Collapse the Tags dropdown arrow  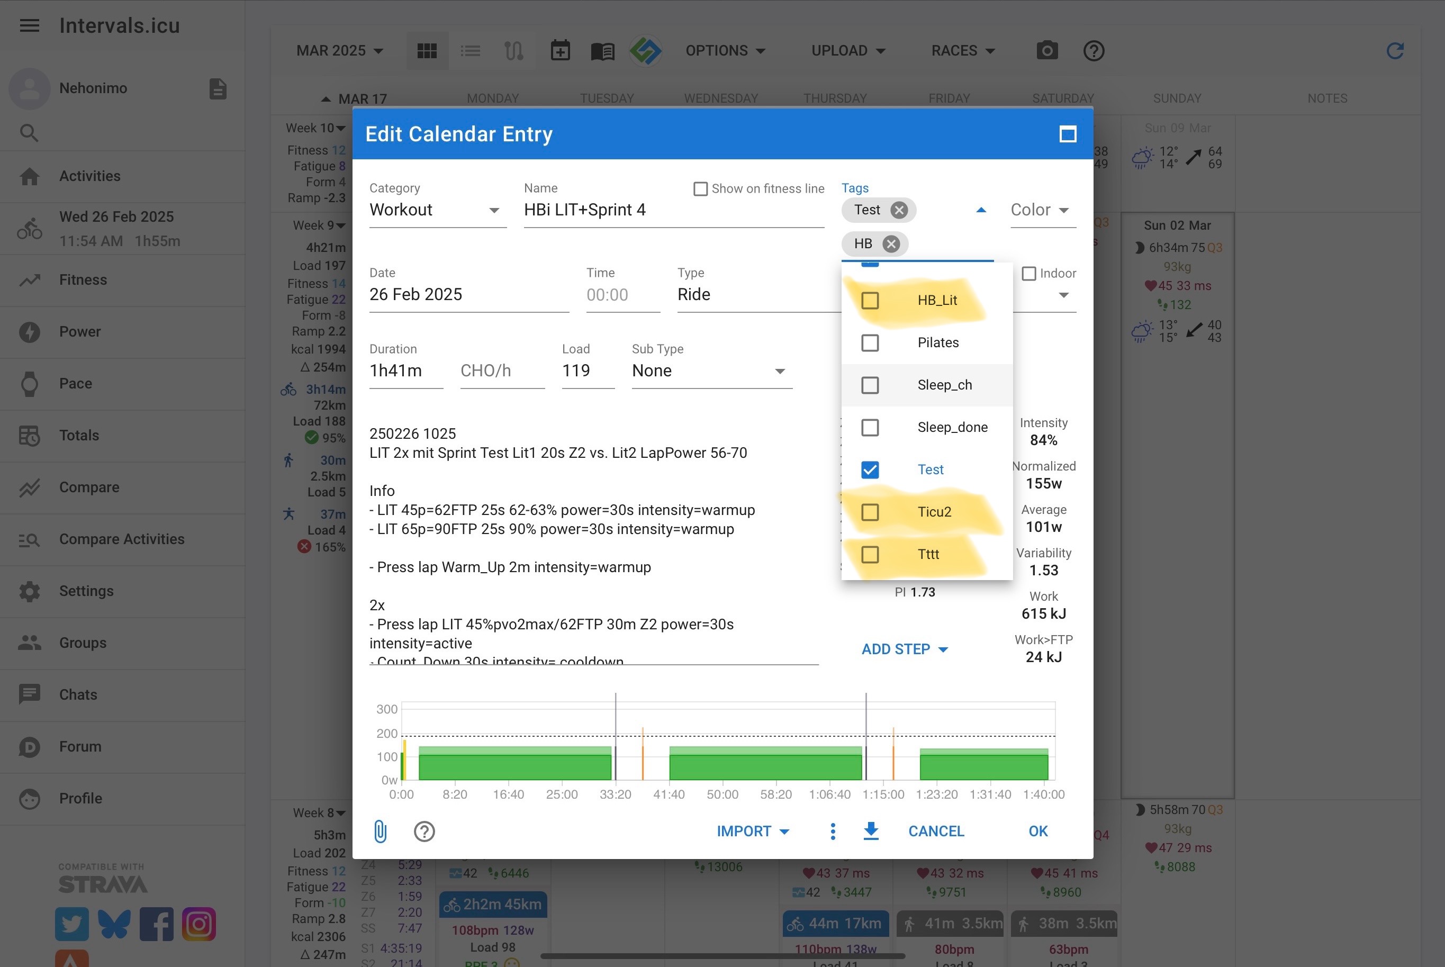pos(981,210)
